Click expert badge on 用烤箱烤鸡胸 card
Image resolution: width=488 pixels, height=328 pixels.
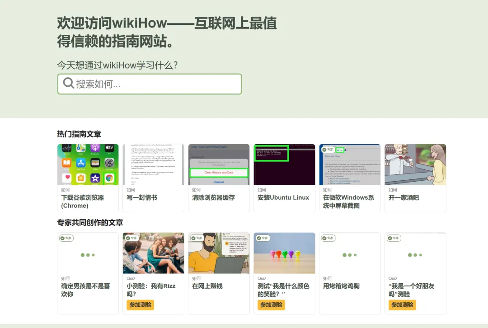pyautogui.click(x=328, y=238)
